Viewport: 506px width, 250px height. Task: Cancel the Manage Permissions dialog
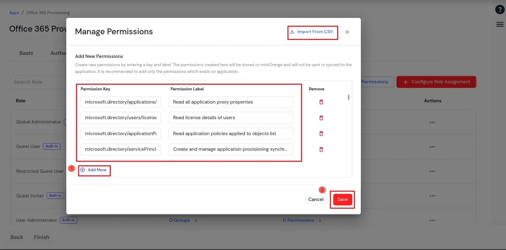316,199
